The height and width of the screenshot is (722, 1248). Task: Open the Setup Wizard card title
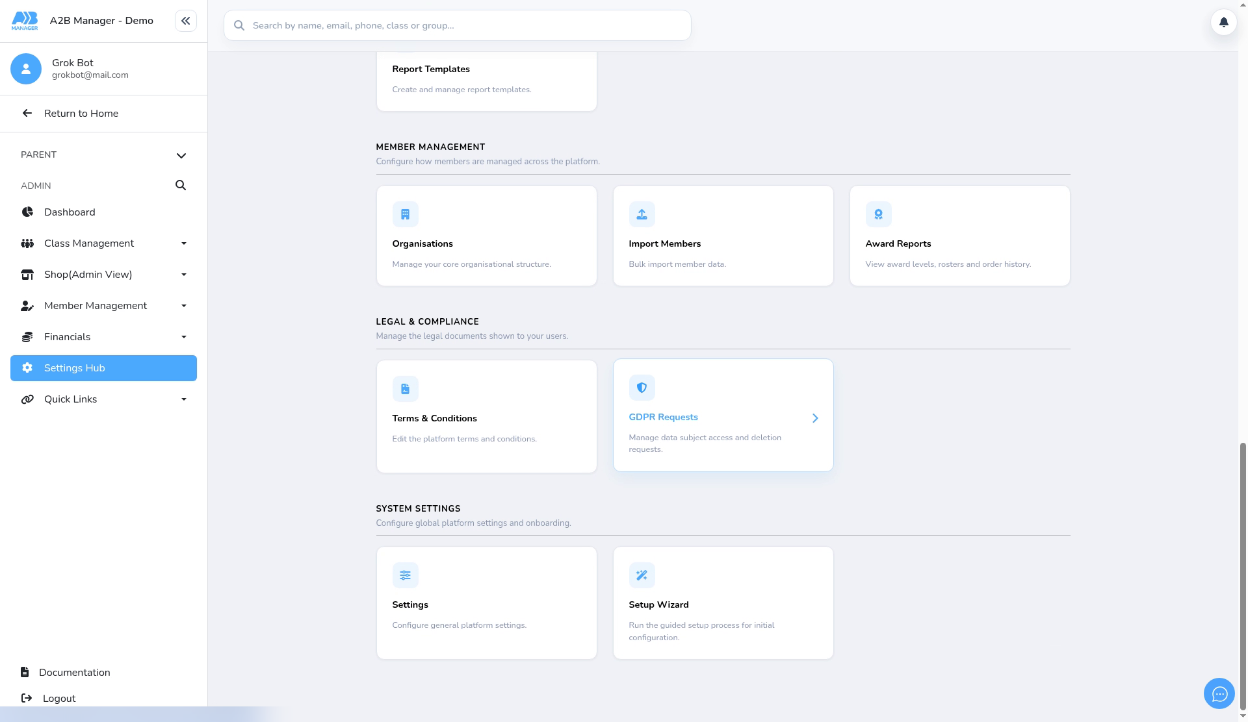(x=658, y=604)
